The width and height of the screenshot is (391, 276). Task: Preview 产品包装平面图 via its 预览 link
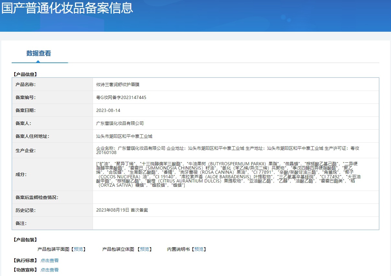(79, 249)
